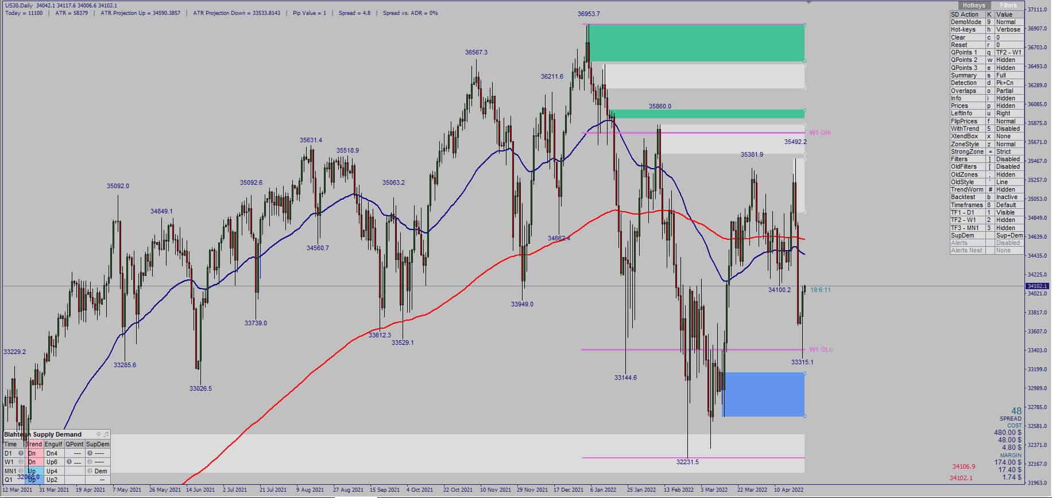Toggle the Hidden value for TF2 - W1

point(1009,220)
